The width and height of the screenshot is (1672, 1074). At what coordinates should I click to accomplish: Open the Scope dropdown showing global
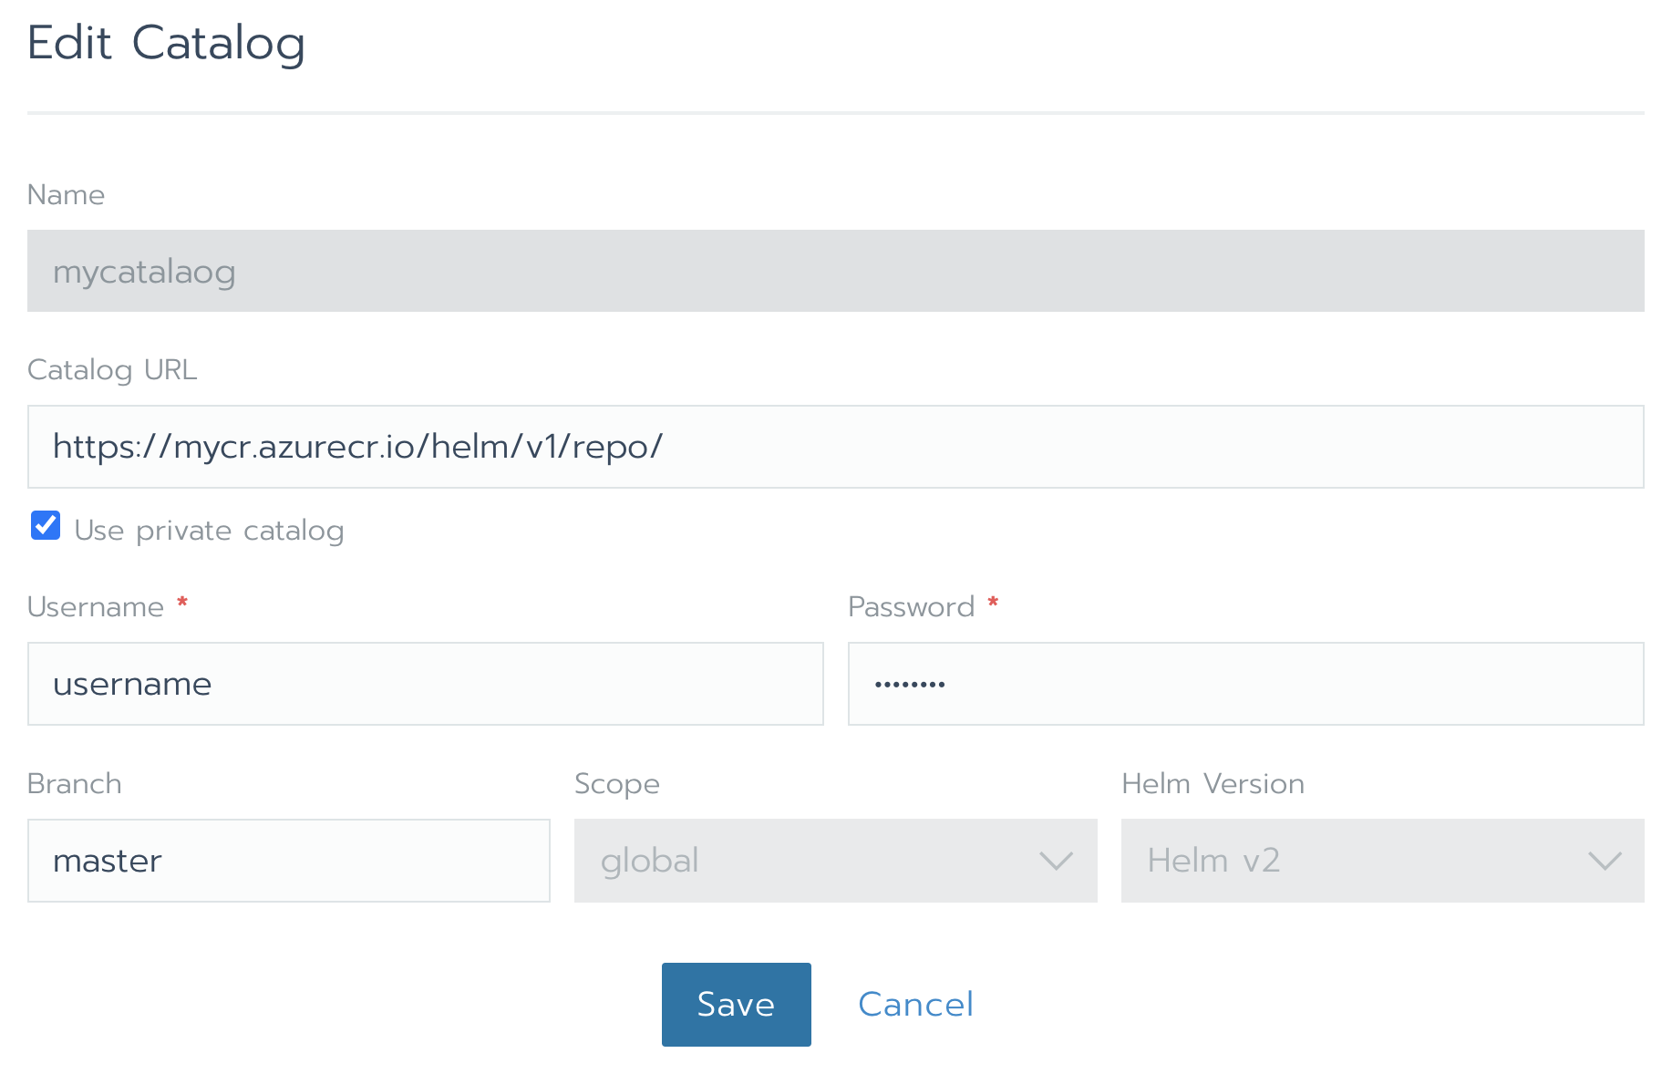[x=835, y=861]
